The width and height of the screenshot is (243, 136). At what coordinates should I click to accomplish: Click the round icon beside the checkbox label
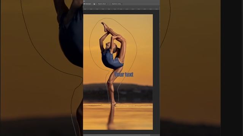tap(94, 4)
